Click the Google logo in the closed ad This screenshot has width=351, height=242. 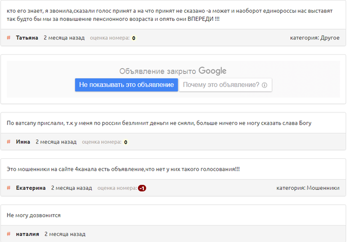point(213,71)
